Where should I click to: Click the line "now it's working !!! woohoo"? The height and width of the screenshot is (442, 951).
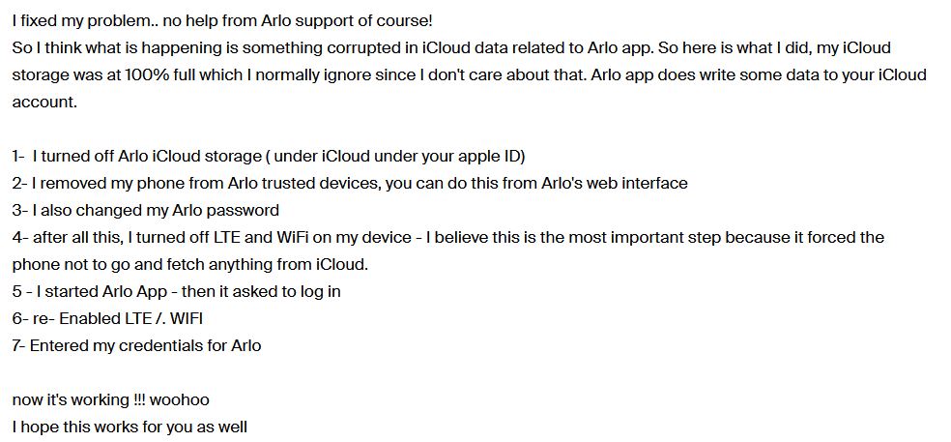[x=110, y=399]
